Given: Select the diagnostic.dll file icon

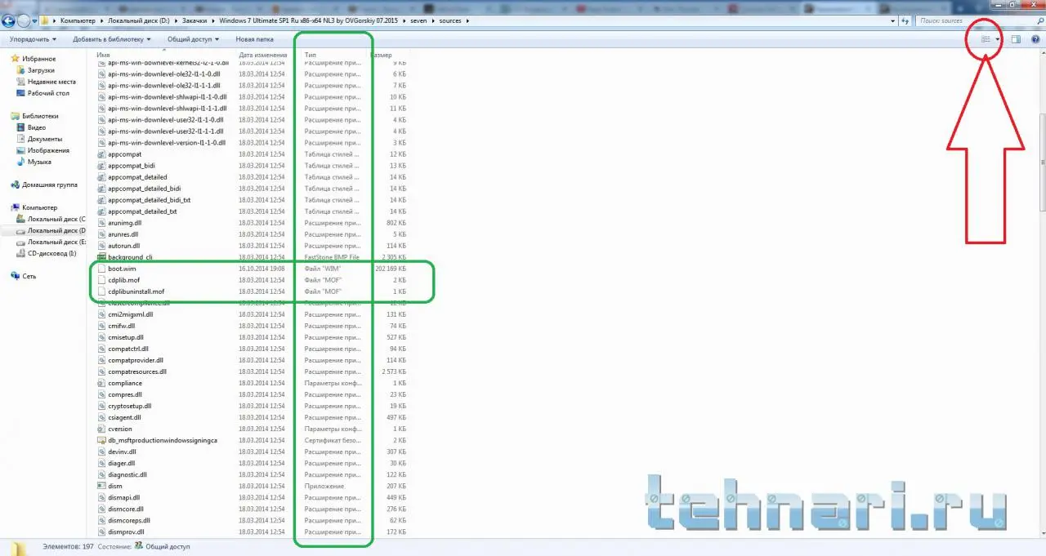Looking at the screenshot, I should (x=101, y=474).
